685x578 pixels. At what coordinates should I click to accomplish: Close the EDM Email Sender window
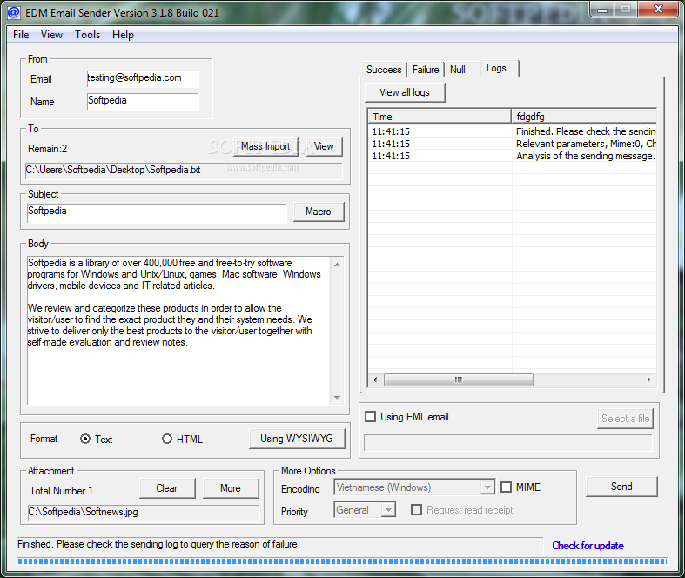coord(658,10)
